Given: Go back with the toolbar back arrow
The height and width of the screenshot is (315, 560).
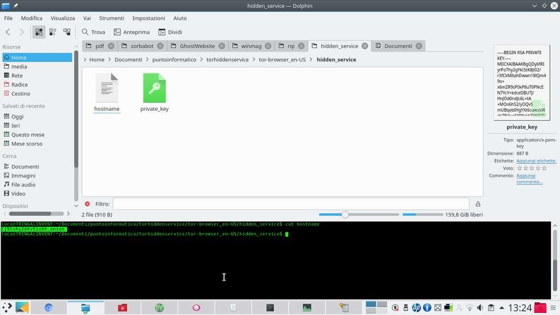Looking at the screenshot, I should [8, 32].
